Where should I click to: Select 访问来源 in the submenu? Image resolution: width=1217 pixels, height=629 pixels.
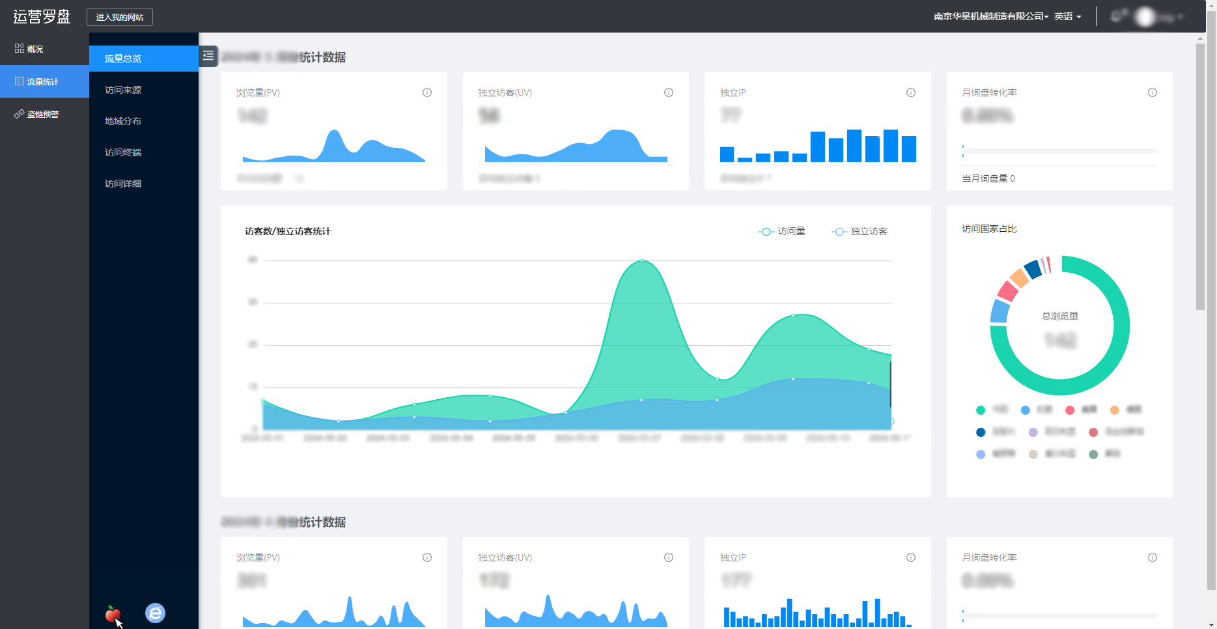pos(123,90)
